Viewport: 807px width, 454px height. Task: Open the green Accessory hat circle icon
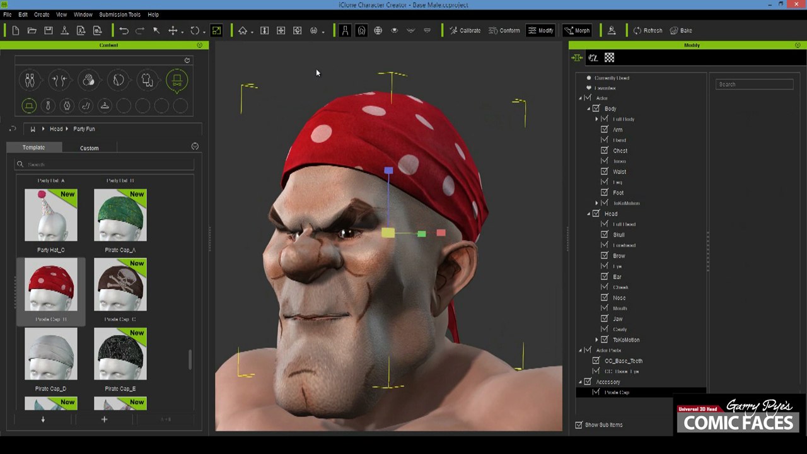[x=177, y=80]
